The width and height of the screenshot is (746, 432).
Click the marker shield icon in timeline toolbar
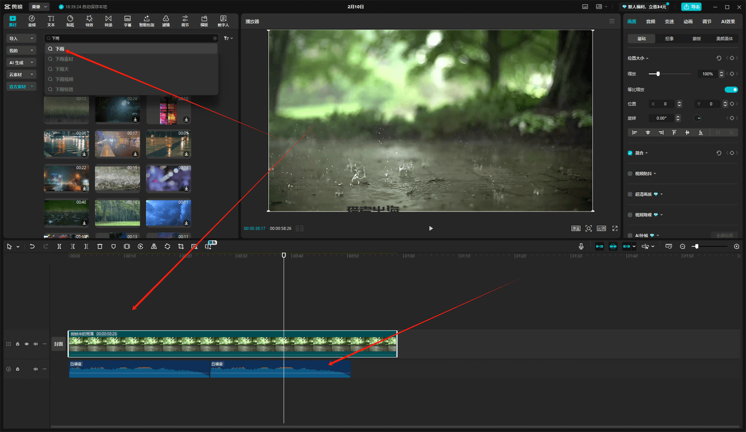coord(113,246)
